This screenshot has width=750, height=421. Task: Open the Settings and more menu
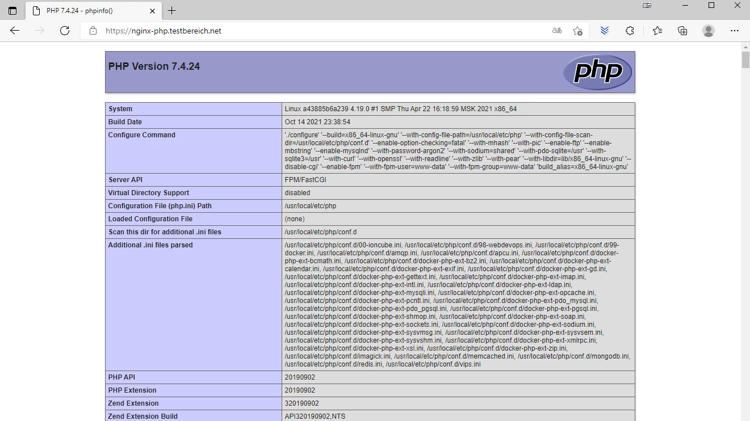[x=734, y=31]
